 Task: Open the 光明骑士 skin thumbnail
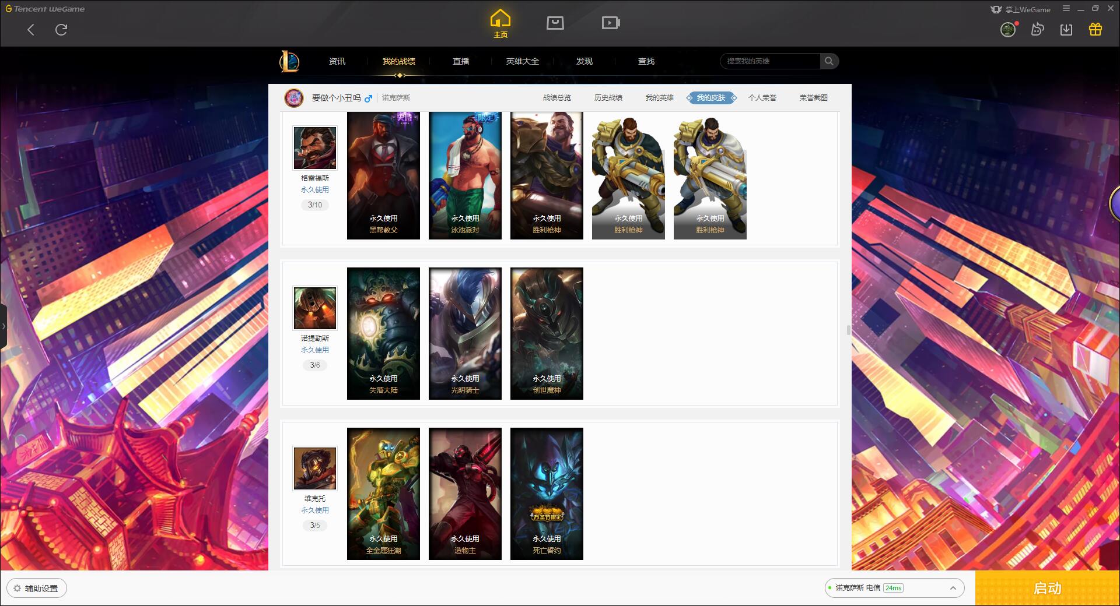[x=465, y=333]
